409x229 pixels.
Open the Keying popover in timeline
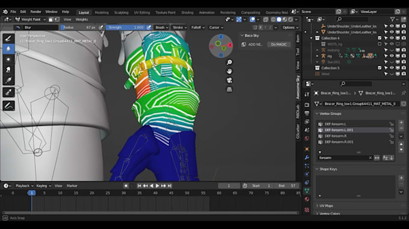pyautogui.click(x=43, y=186)
